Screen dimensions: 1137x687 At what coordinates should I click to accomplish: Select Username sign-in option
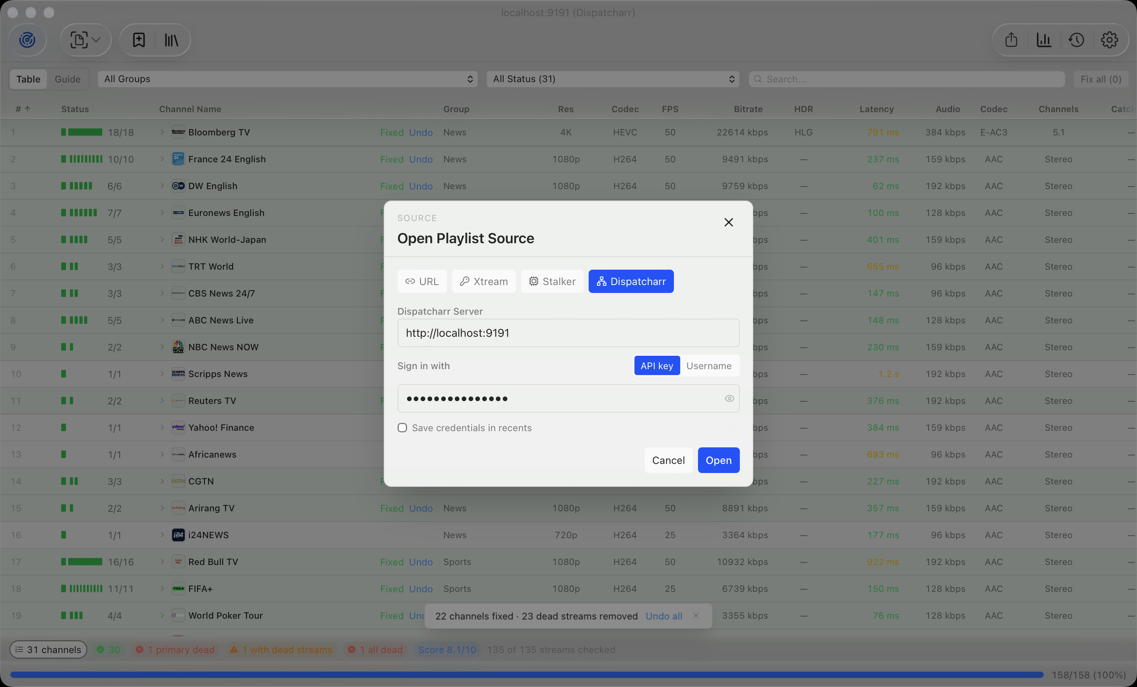pyautogui.click(x=709, y=366)
